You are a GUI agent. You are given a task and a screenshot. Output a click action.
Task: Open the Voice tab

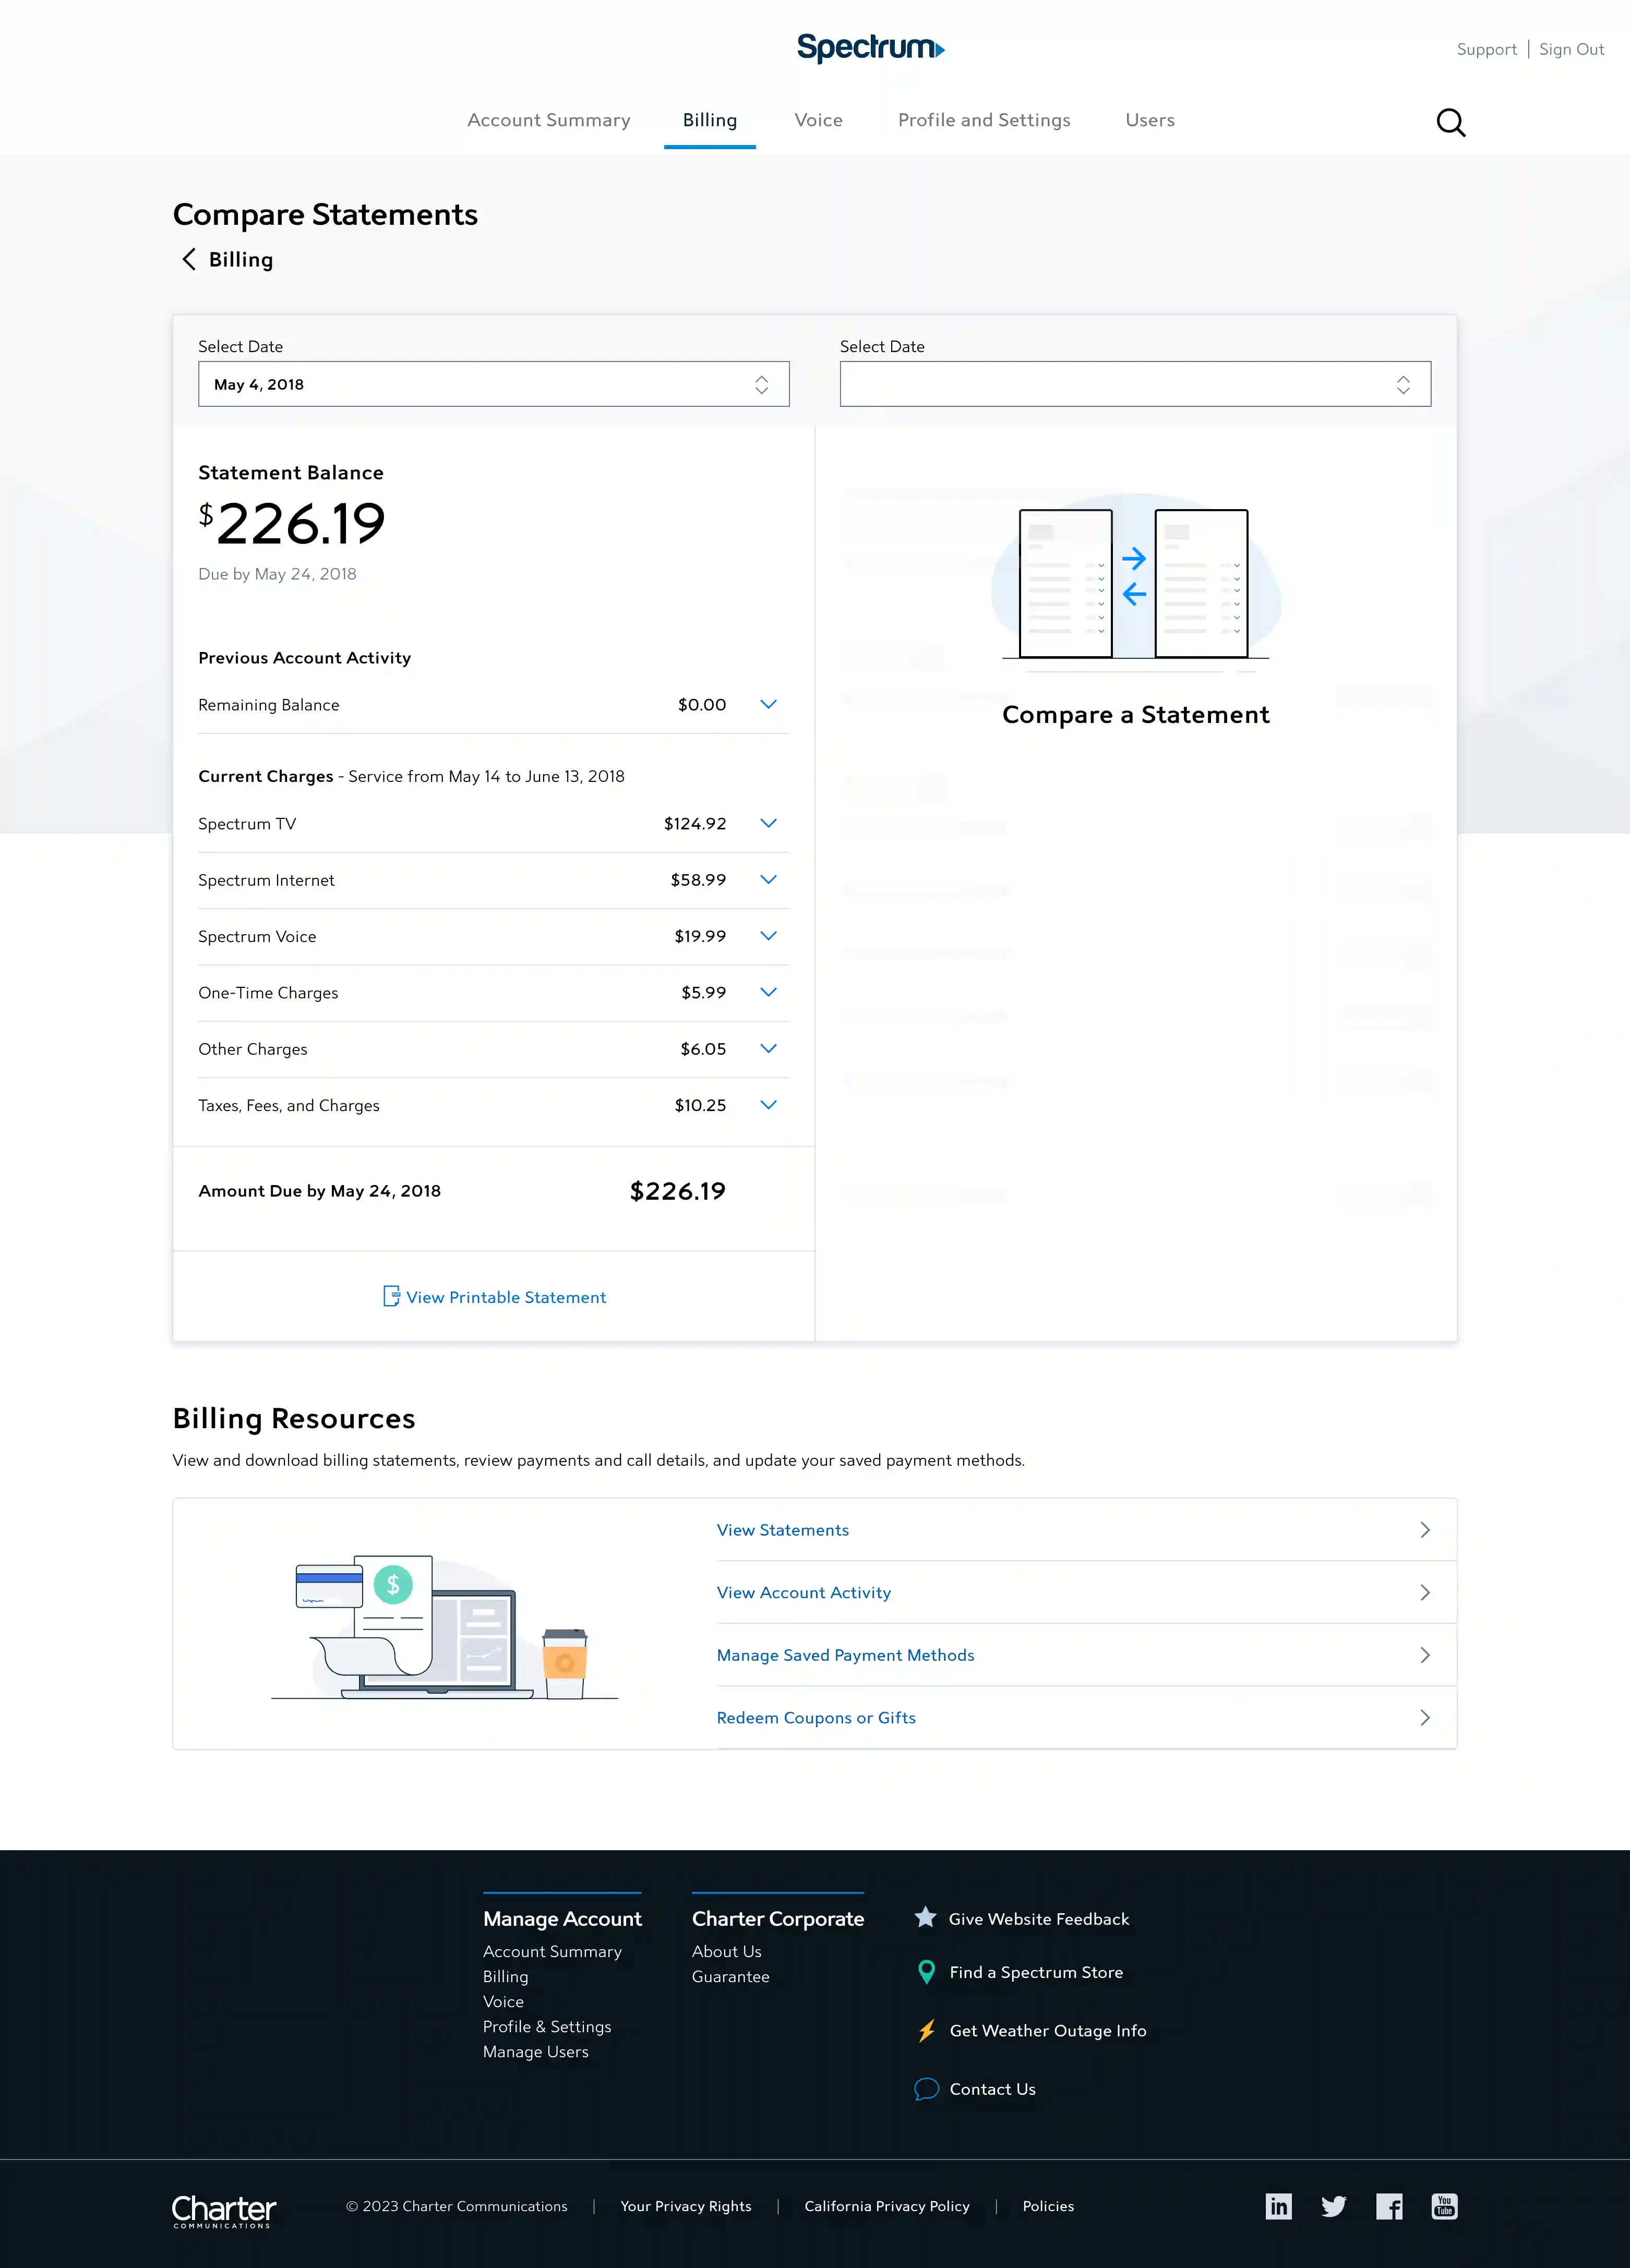tap(818, 120)
